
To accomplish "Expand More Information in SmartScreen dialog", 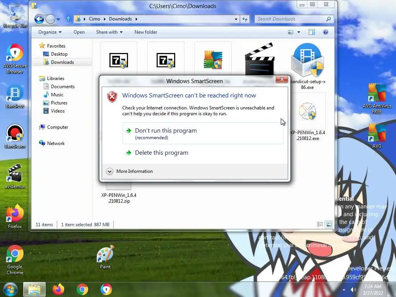I will point(130,171).
